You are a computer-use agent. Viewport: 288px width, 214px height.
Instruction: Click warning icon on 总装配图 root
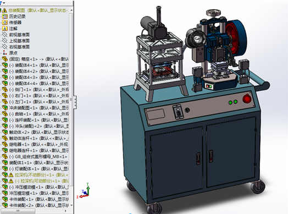coord(4,10)
